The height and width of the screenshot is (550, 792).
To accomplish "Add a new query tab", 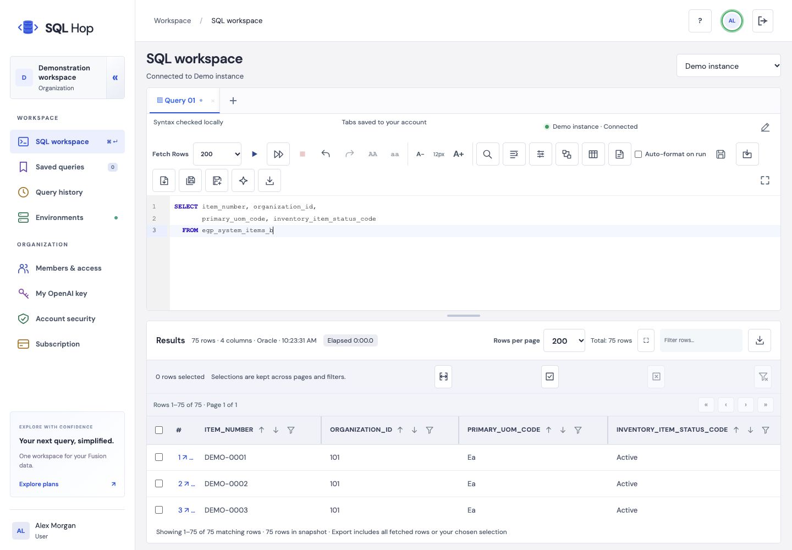I will (233, 101).
